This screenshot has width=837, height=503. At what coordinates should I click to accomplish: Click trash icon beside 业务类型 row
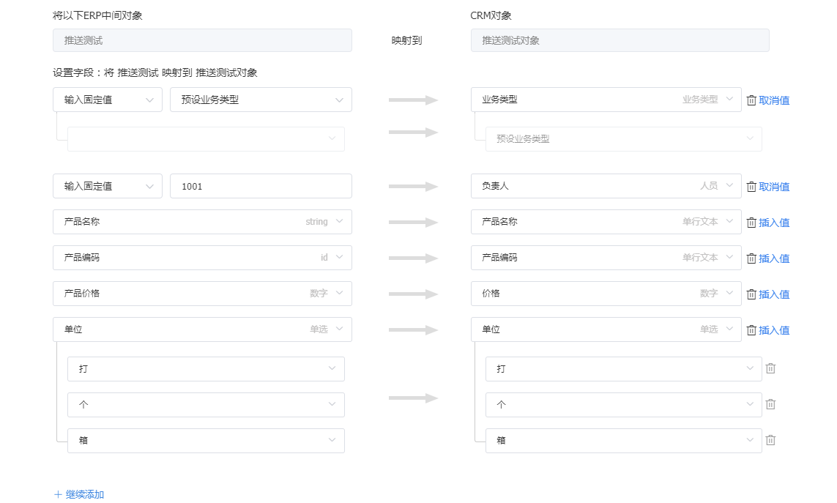751,100
